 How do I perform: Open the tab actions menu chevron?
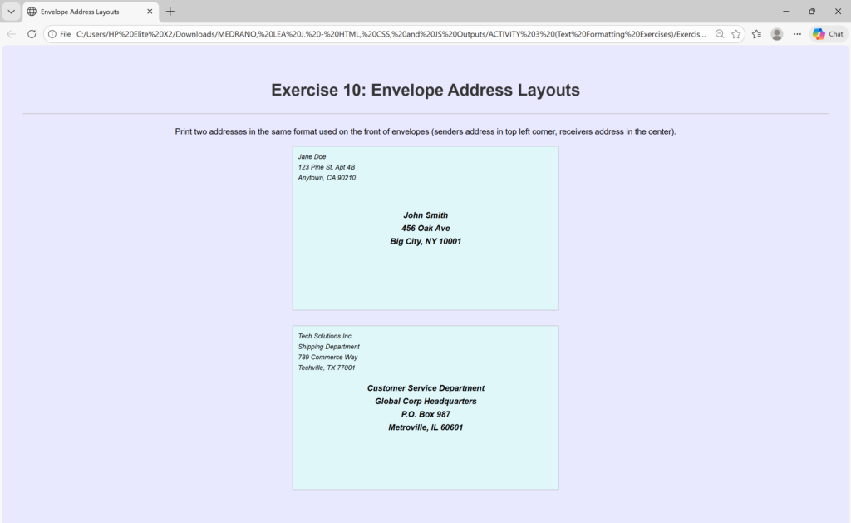point(11,12)
